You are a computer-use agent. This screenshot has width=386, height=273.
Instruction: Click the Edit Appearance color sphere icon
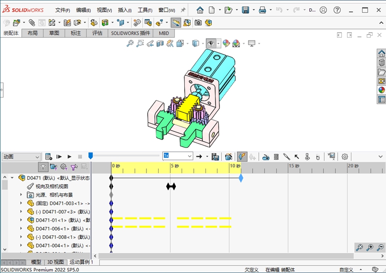226,43
